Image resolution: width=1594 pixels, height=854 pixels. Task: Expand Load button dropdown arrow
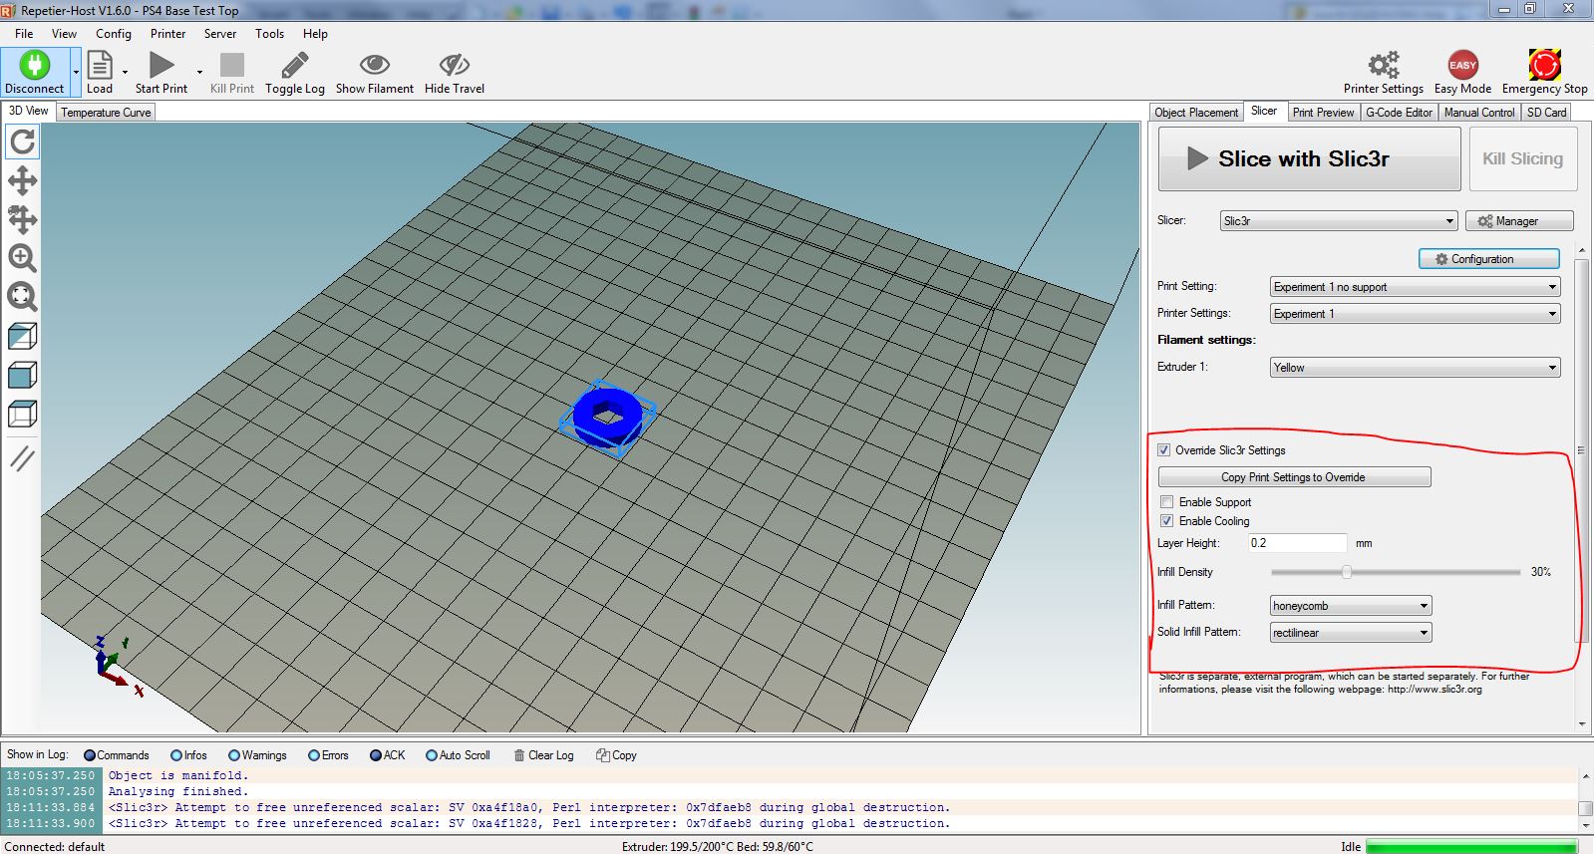pos(125,72)
